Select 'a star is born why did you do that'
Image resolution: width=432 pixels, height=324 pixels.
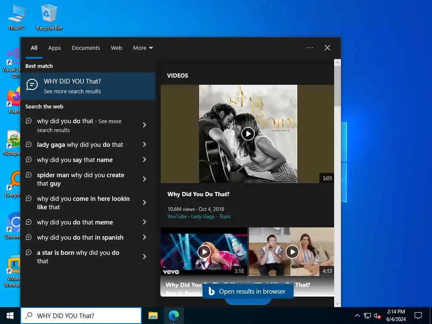coord(78,257)
